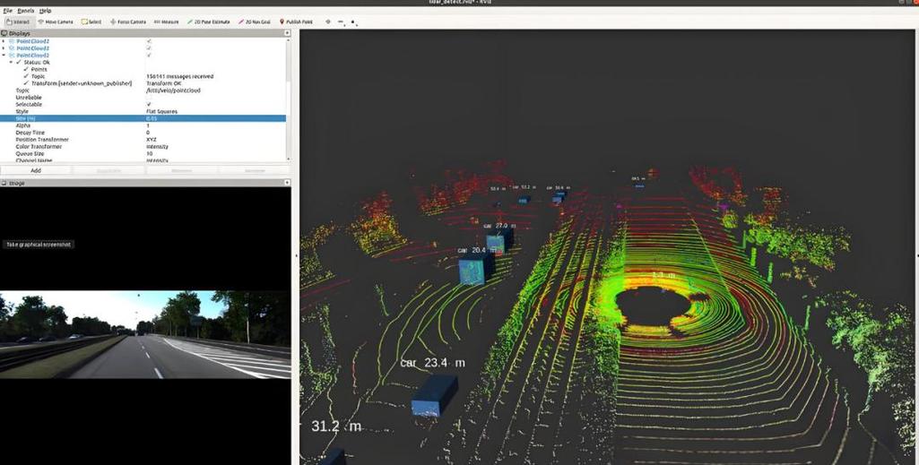Image resolution: width=919 pixels, height=465 pixels.
Task: Select the Color Transformer label
Action: tap(39, 146)
